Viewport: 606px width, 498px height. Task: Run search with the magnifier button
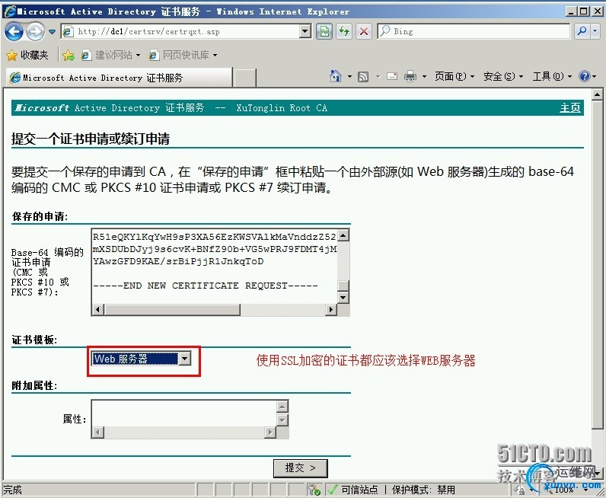[582, 31]
